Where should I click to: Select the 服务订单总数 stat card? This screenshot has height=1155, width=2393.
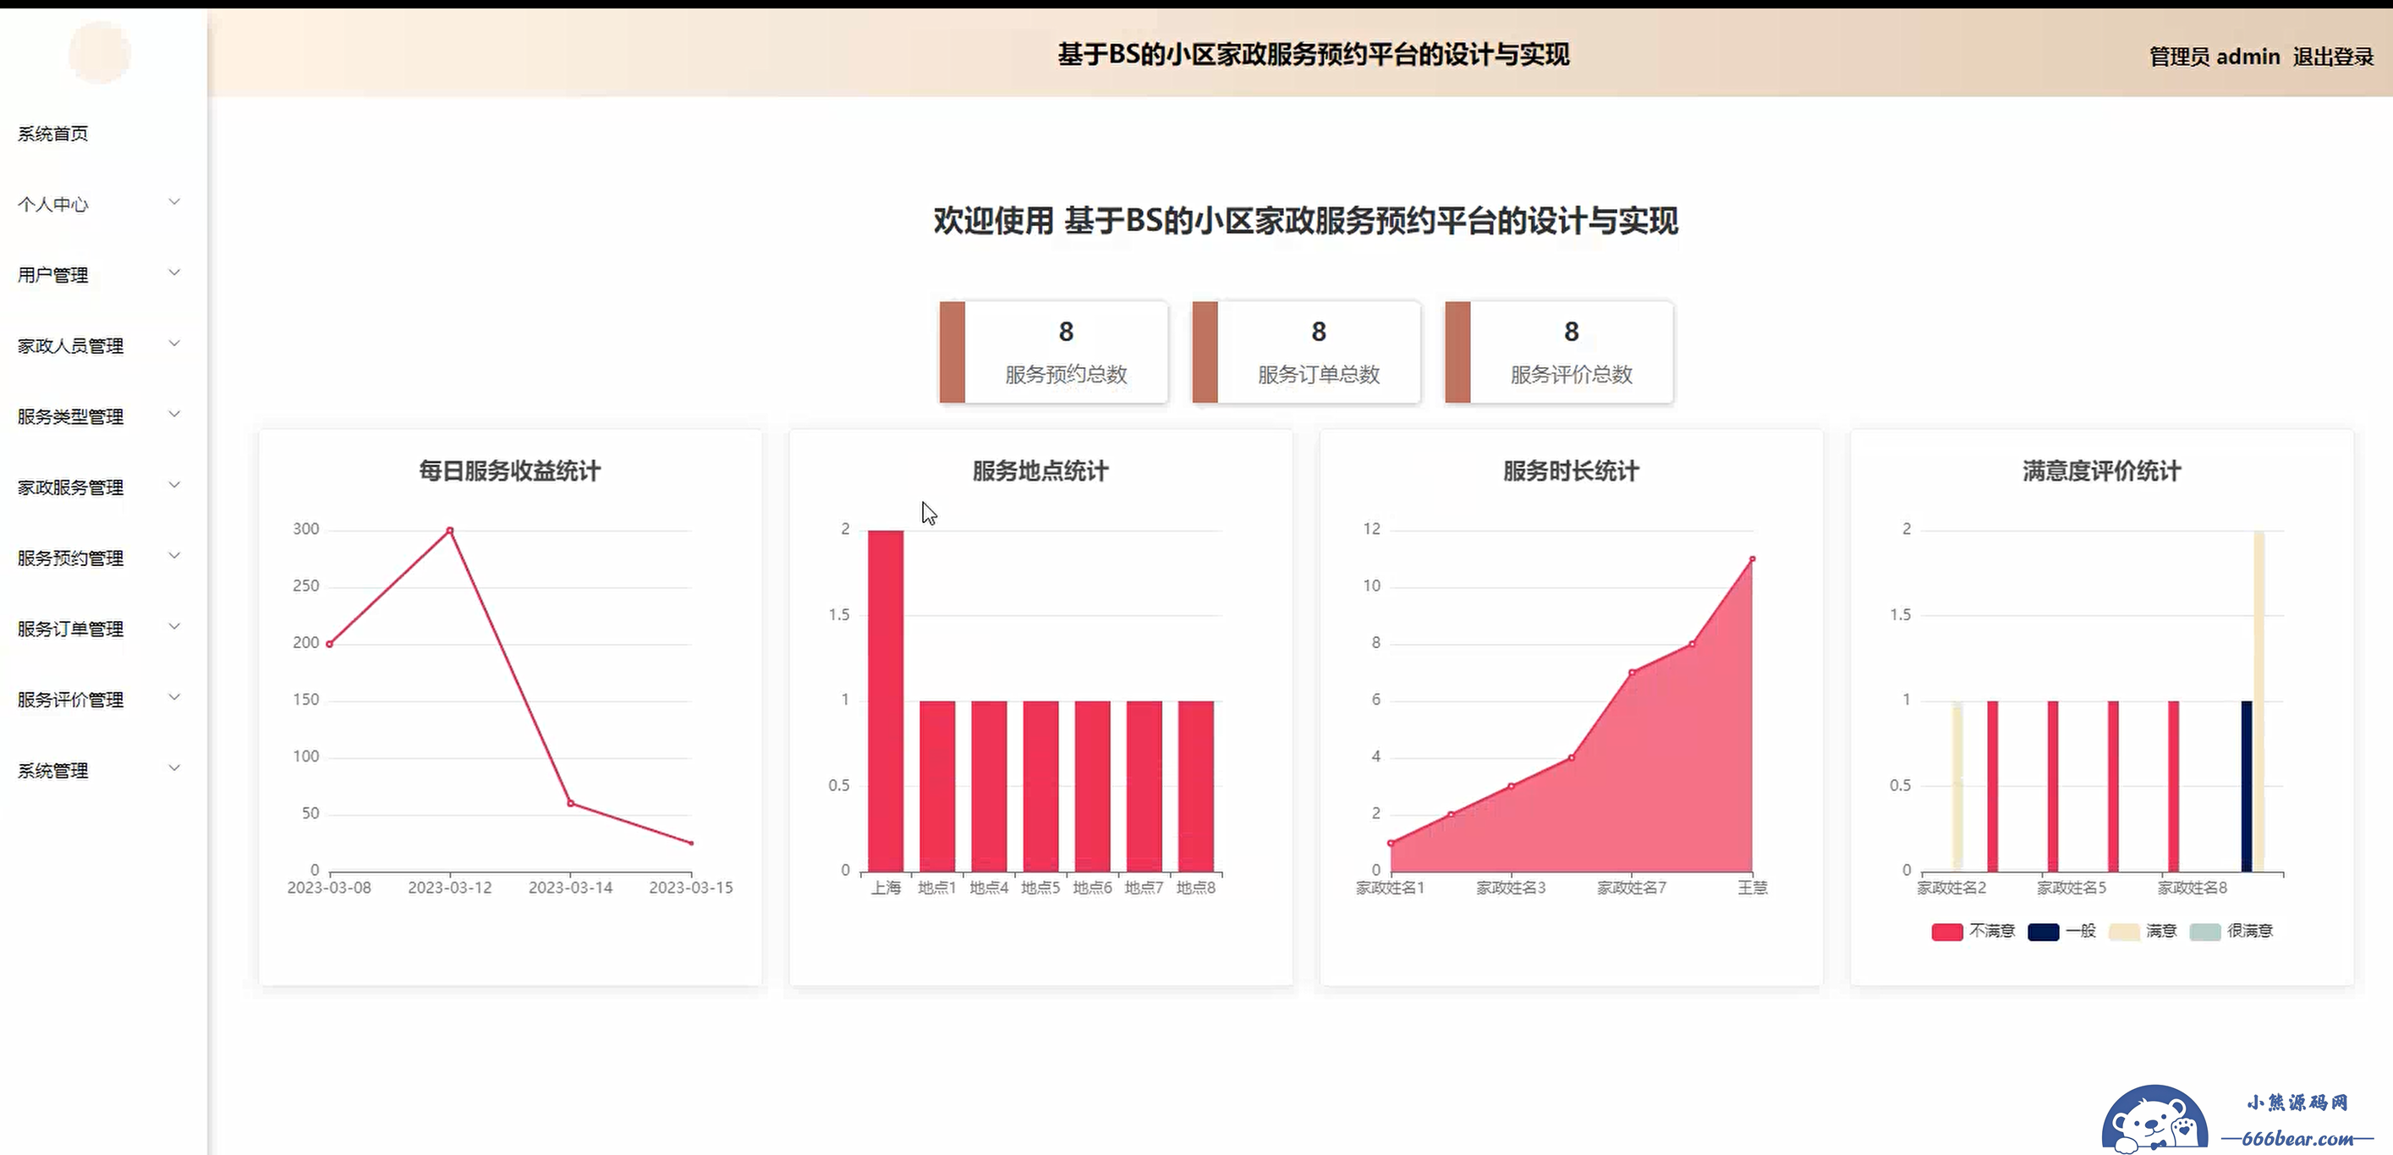[1306, 352]
